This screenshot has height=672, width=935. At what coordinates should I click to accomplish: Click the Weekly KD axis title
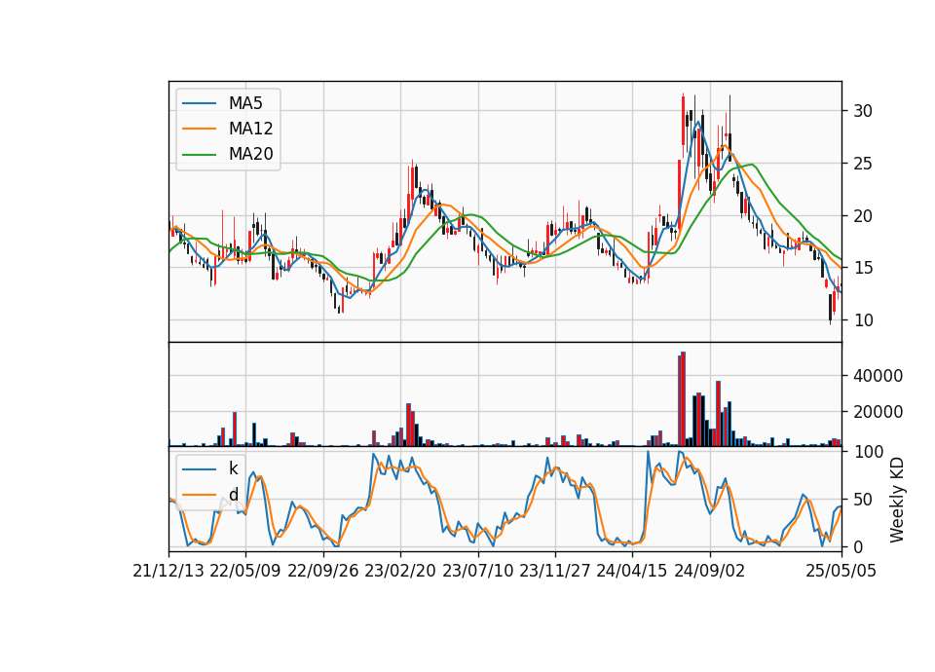896,500
